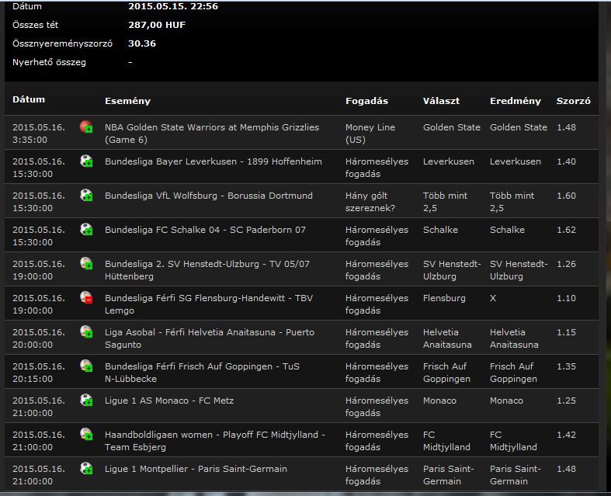Screen dimensions: 611x496
Task: Select NBA Golden State Warriors at Memphis event
Action: click(212, 134)
